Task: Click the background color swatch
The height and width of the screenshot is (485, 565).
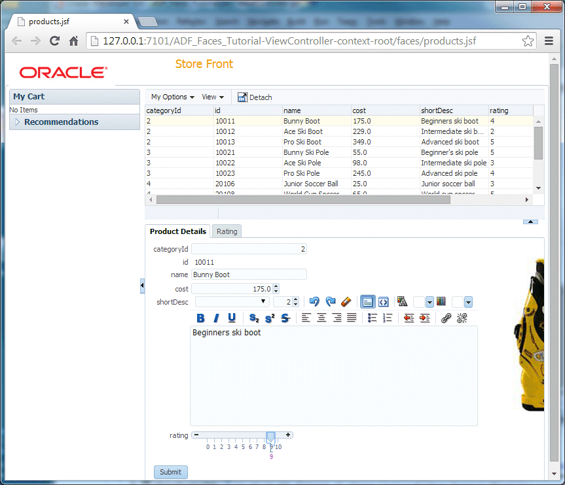Action: click(x=458, y=302)
